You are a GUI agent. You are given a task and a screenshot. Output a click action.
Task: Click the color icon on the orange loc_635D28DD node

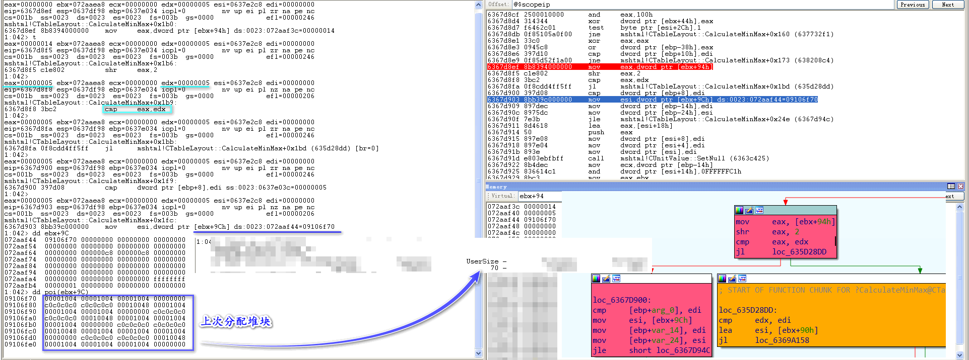tap(722, 279)
